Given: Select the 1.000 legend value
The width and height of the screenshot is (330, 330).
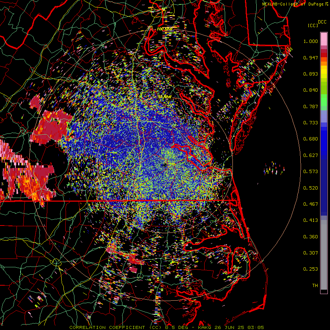Looking at the screenshot, I should point(311,41).
